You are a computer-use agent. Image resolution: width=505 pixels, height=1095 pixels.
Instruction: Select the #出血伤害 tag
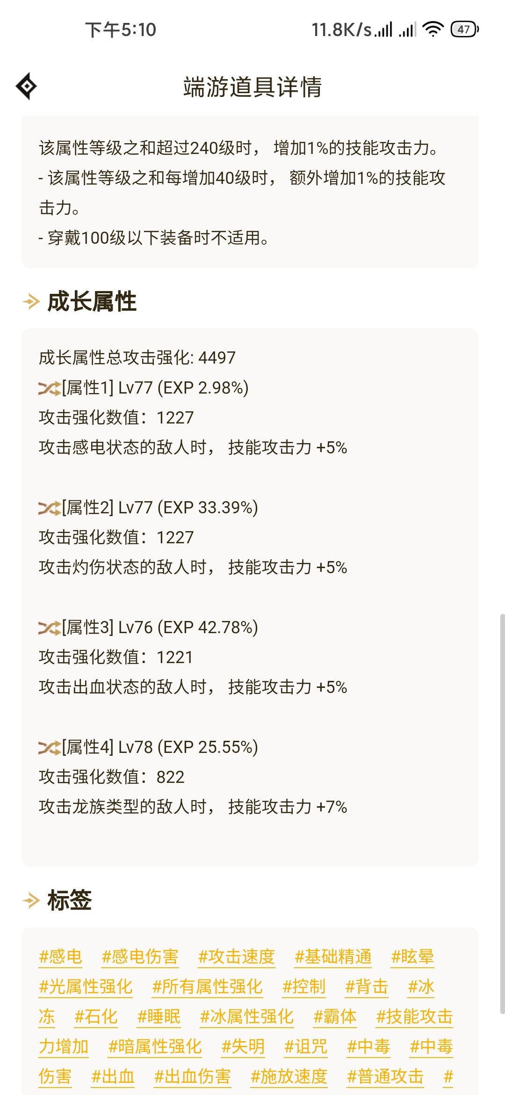pos(192,1076)
